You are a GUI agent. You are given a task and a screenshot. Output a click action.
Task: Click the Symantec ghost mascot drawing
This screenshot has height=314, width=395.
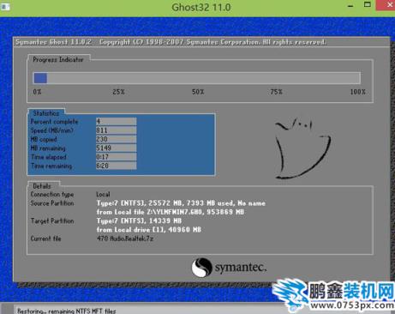tap(302, 148)
